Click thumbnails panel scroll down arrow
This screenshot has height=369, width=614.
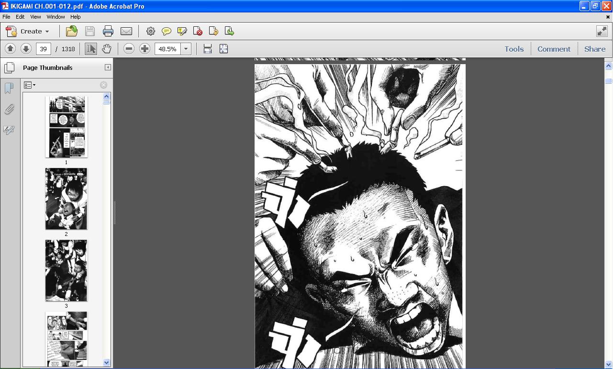point(107,363)
